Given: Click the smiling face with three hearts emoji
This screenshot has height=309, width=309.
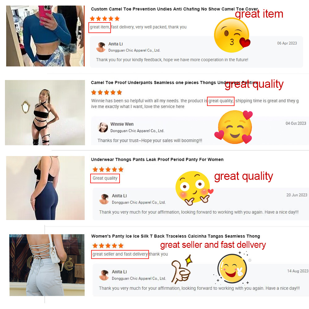Looking at the screenshot, I should [x=234, y=127].
